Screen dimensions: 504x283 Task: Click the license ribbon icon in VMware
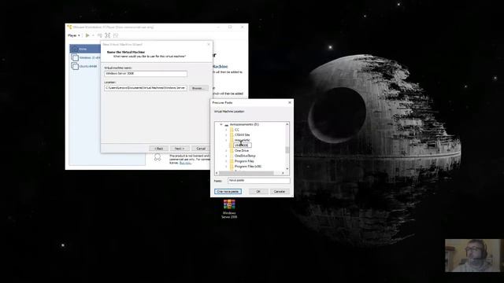pos(157,157)
